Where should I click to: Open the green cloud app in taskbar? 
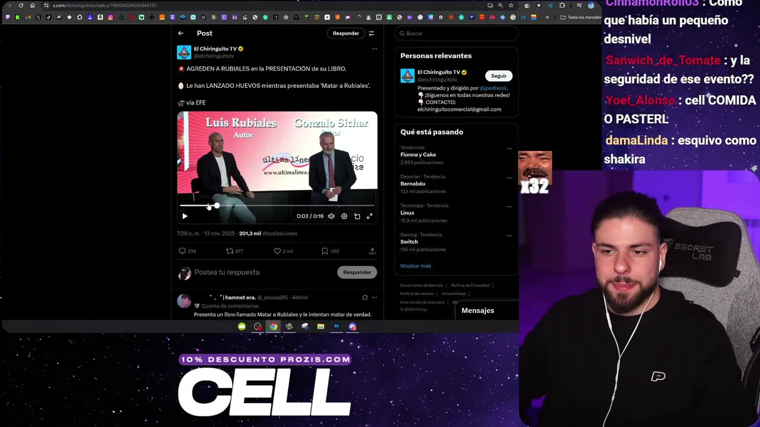click(242, 326)
